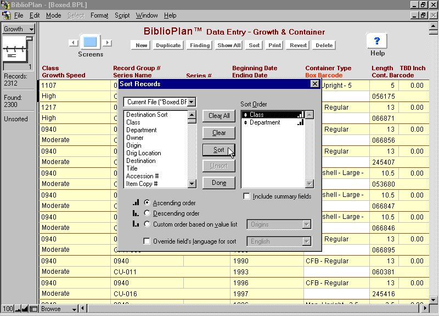
Task: Click the Revert toolbar button
Action: pos(298,45)
